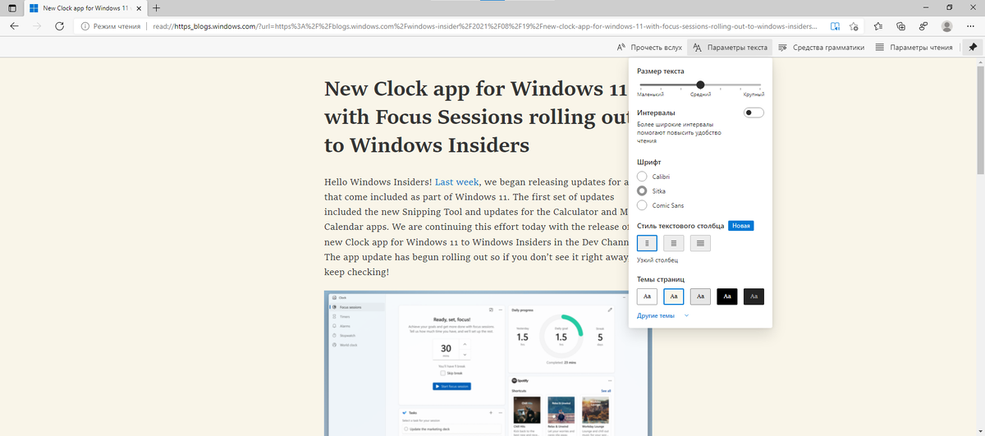The width and height of the screenshot is (985, 436).
Task: Open Средства грамматики grammar tools
Action: pos(822,47)
